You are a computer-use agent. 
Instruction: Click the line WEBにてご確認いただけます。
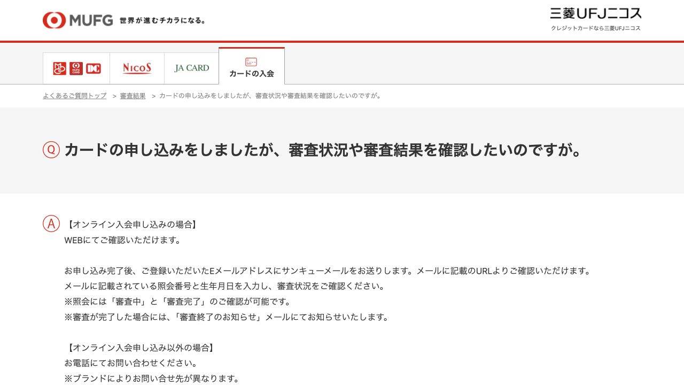123,240
